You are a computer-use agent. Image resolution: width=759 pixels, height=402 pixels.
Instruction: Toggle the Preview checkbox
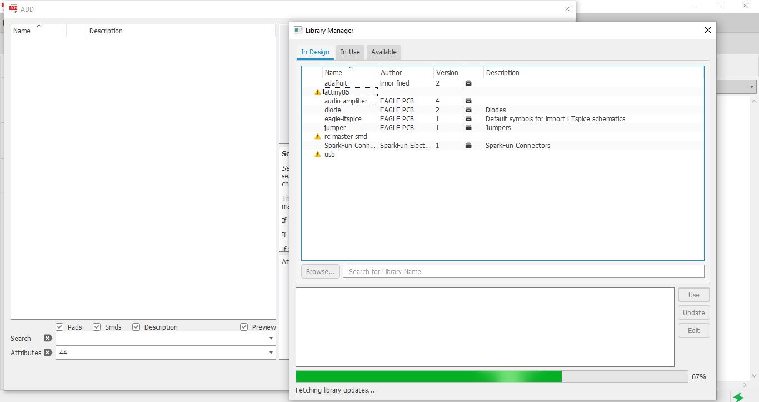click(x=244, y=327)
